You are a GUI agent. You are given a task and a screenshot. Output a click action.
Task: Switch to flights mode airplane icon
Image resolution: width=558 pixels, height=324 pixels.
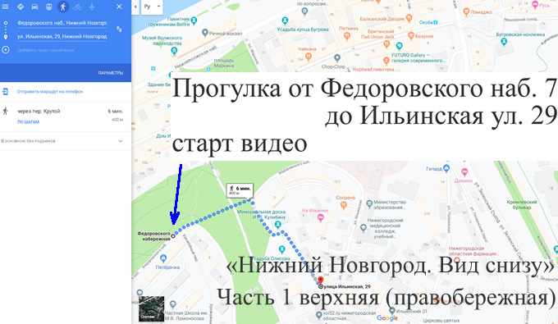click(92, 7)
